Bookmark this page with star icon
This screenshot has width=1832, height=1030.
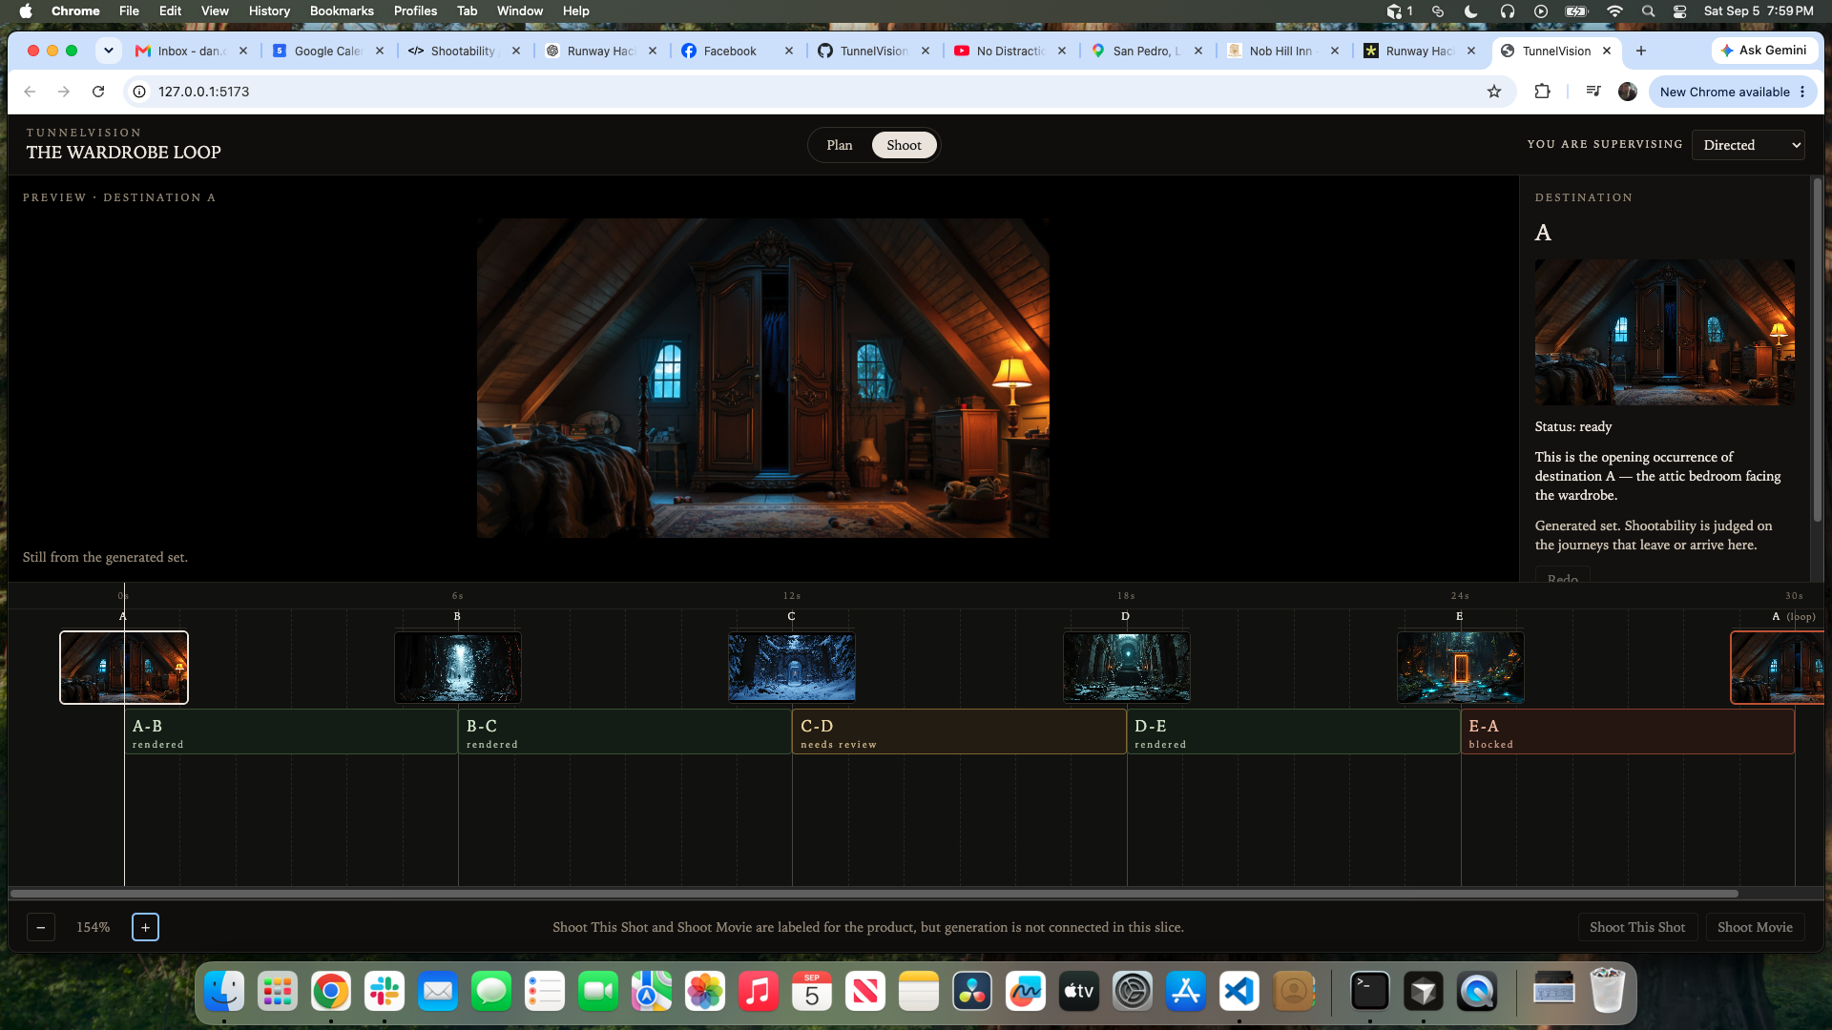1494,92
